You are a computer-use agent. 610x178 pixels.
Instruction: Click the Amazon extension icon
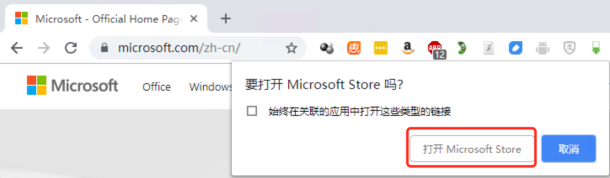(x=407, y=49)
